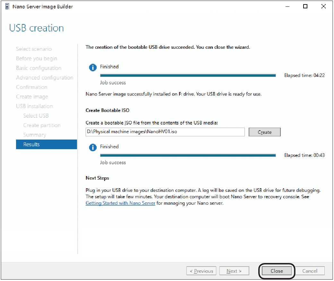Click the 'Nano Server image successfully installed' message

(173, 94)
